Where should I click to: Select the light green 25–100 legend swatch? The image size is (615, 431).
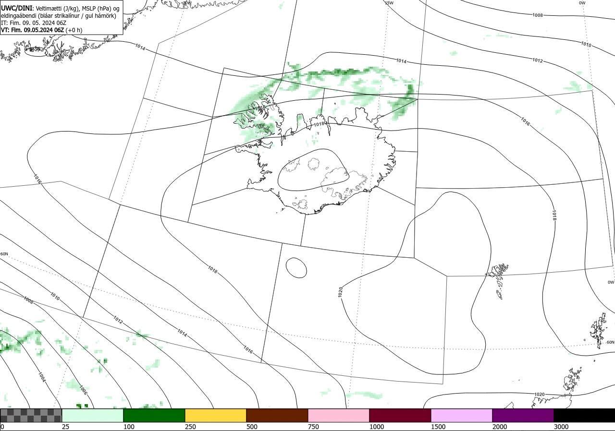pyautogui.click(x=93, y=415)
